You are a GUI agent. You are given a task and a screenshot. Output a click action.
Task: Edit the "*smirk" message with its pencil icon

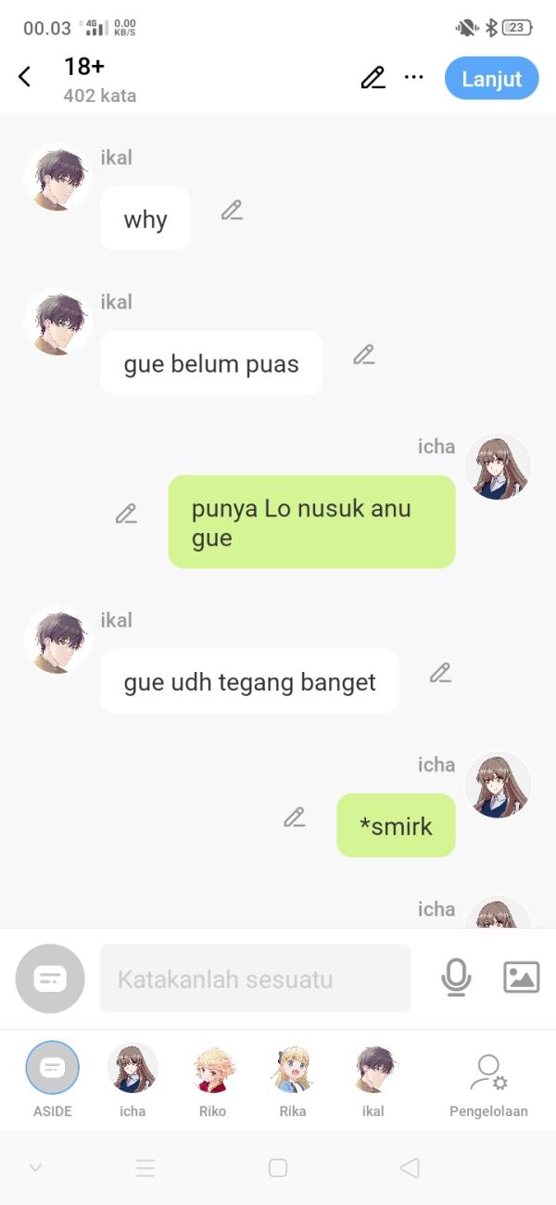click(x=295, y=818)
